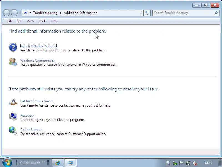Open the View menu
This screenshot has height=167, width=222.
(x=30, y=21)
